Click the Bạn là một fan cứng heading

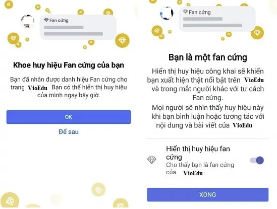(208, 57)
